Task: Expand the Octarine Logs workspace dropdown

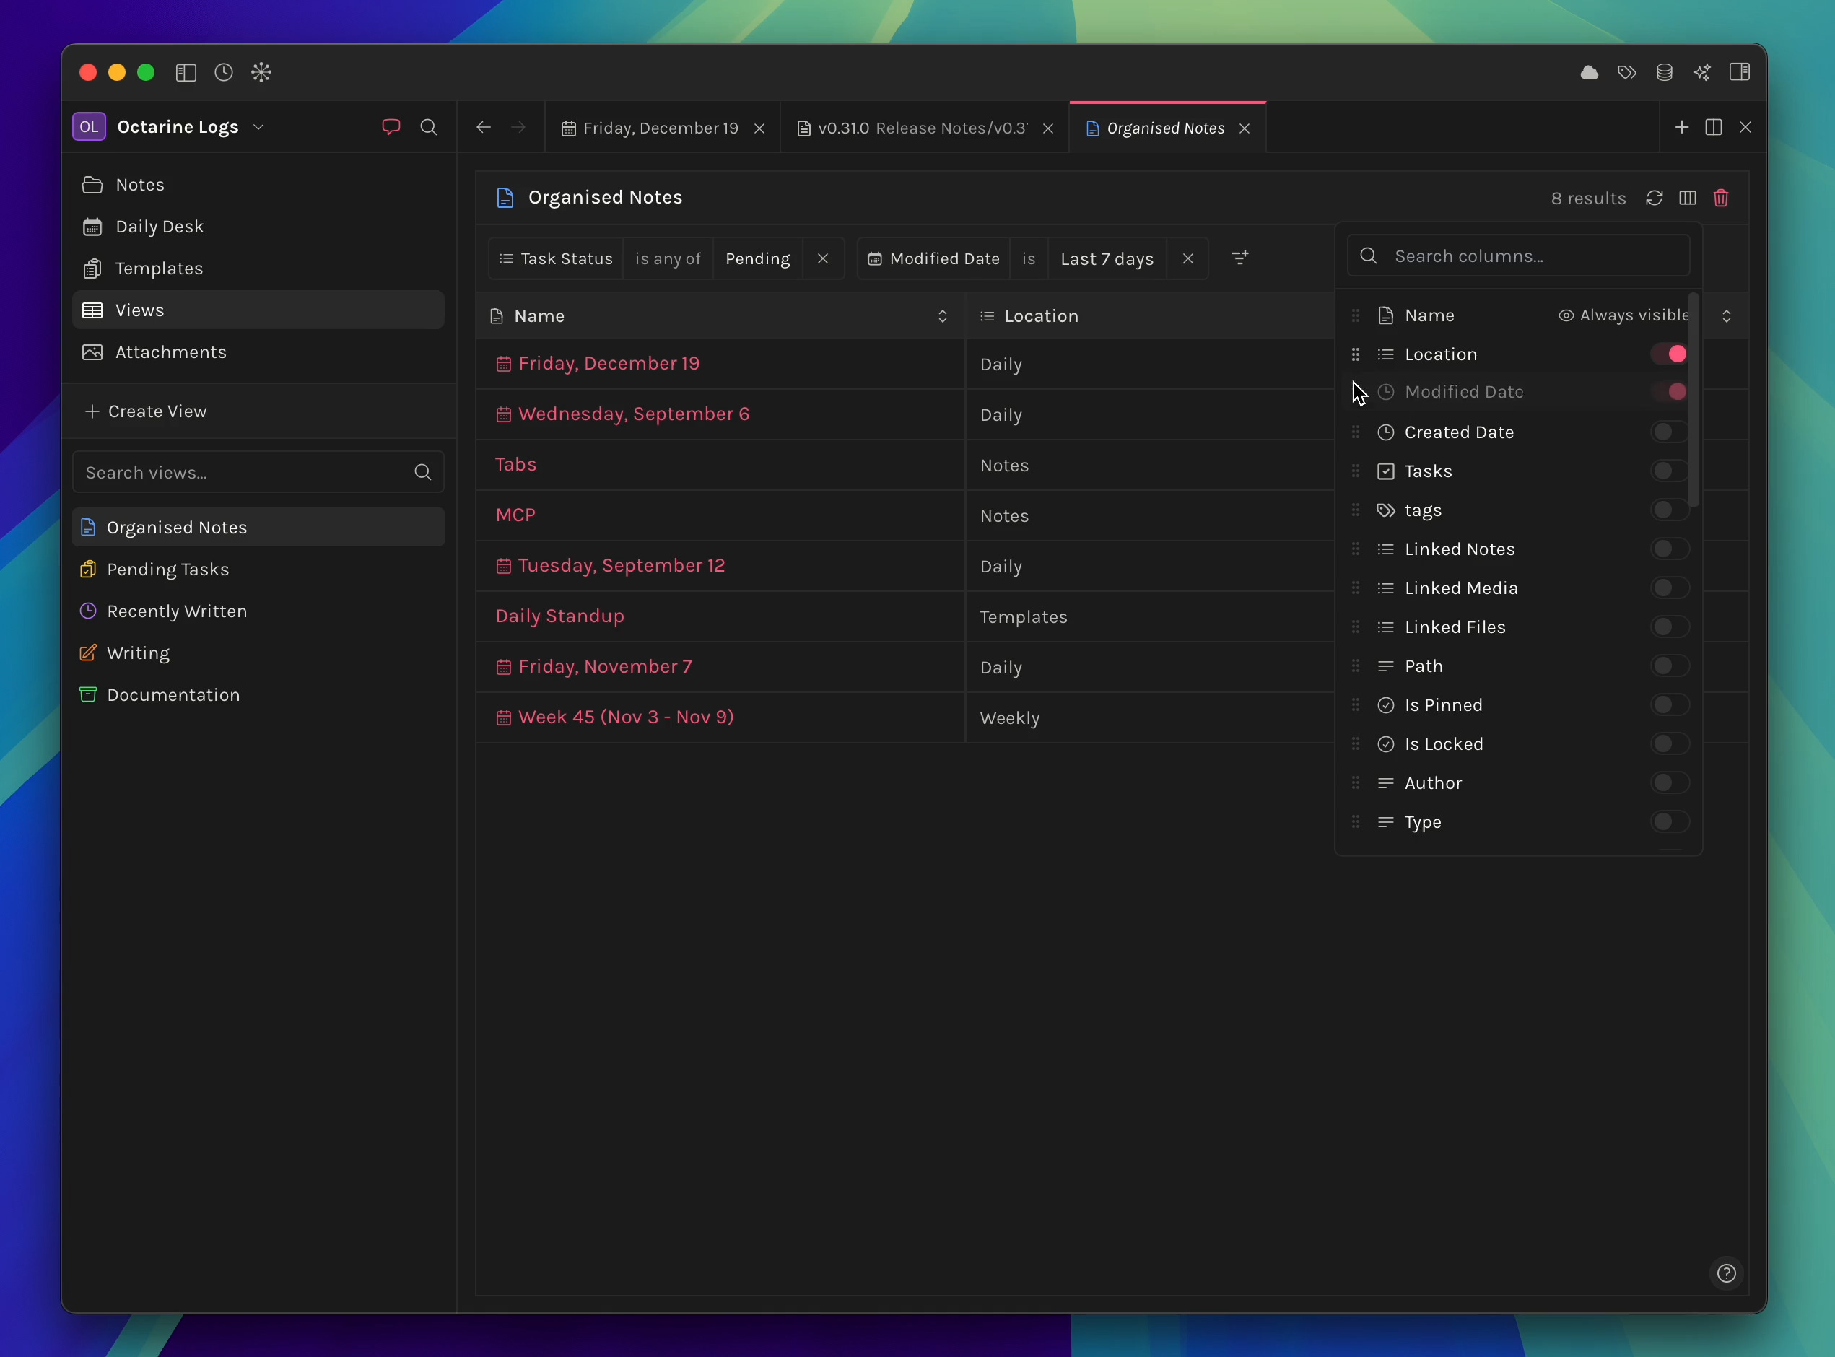Action: pos(258,126)
